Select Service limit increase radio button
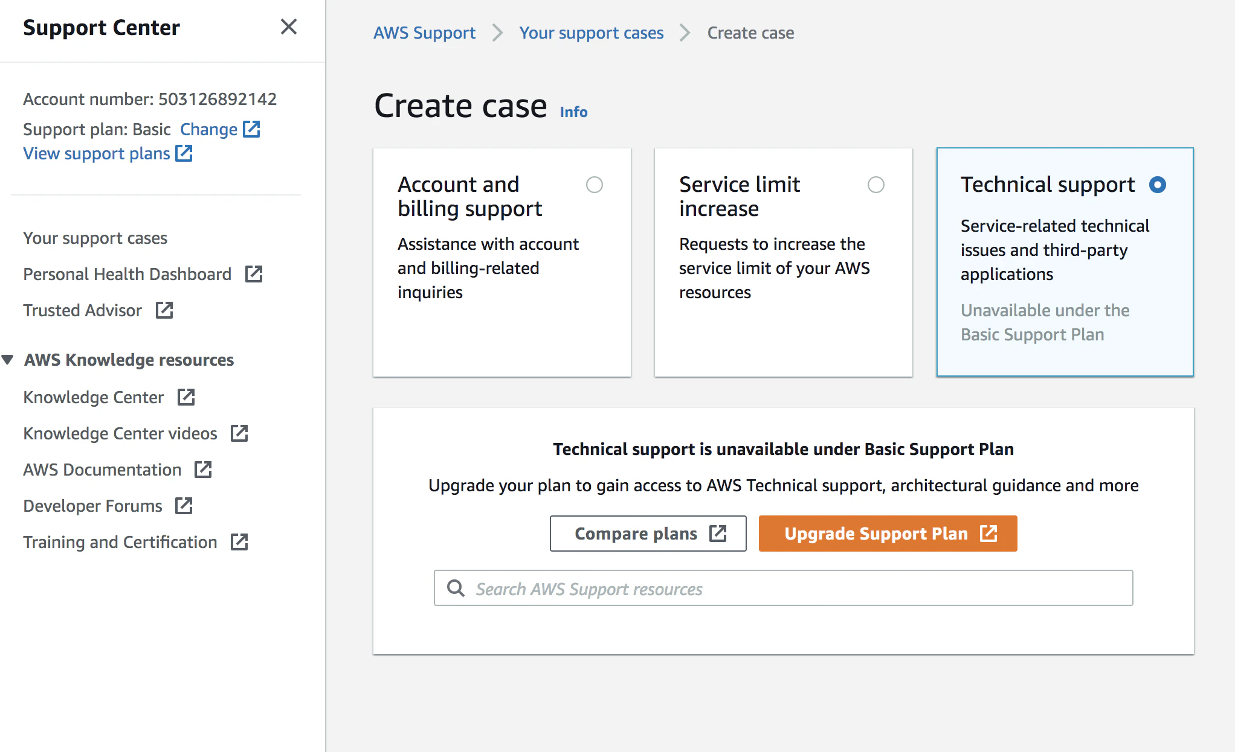 (x=875, y=185)
